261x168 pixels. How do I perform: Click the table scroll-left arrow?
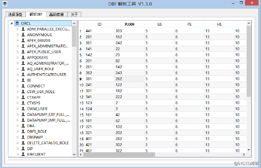click(81, 155)
